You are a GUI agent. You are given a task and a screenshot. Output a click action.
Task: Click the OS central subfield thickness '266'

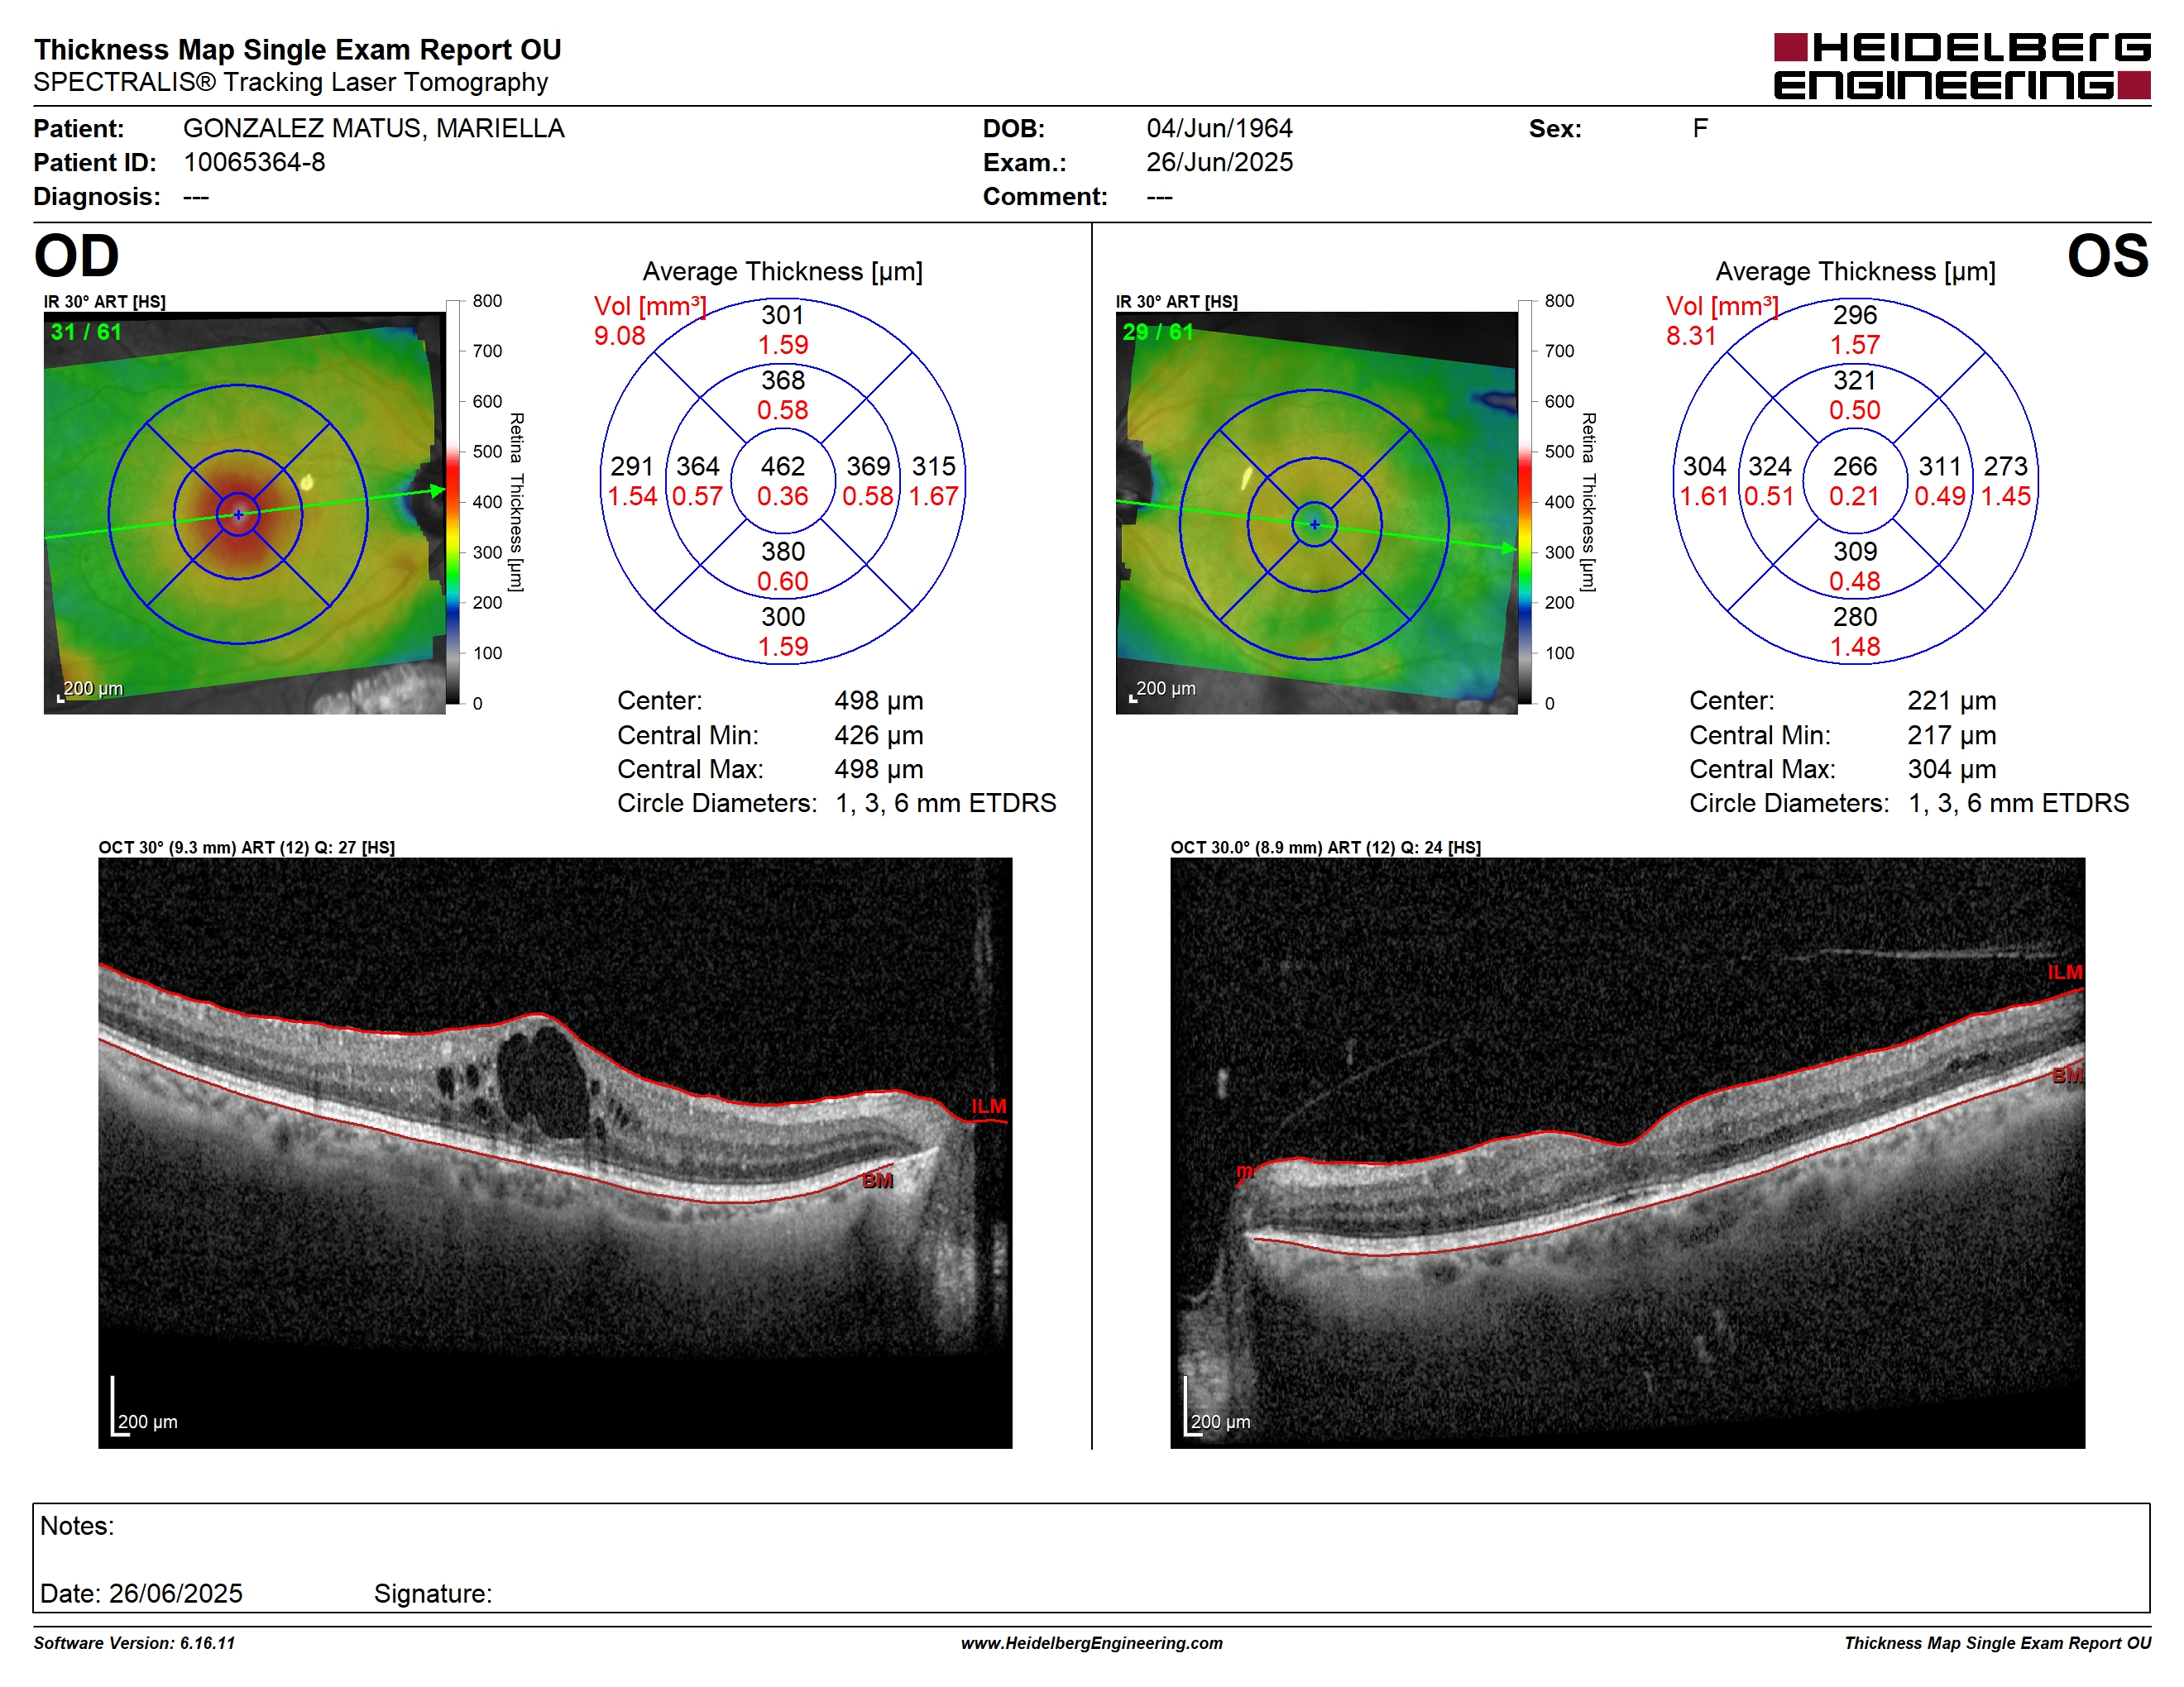coord(1854,466)
